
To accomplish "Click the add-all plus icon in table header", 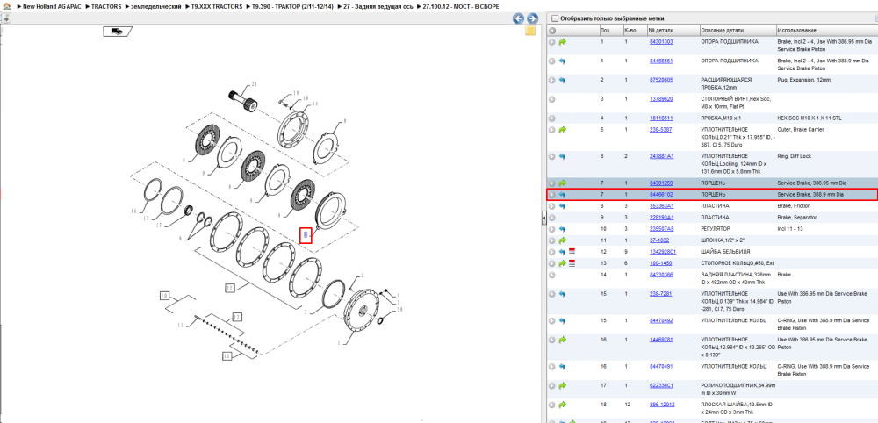I will (552, 30).
